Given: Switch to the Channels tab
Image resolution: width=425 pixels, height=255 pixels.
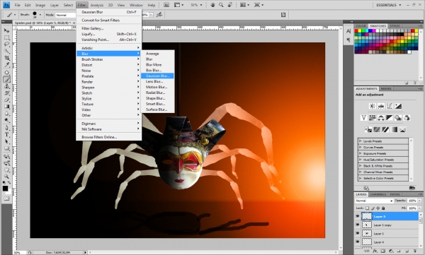Looking at the screenshot, I should coord(378,194).
